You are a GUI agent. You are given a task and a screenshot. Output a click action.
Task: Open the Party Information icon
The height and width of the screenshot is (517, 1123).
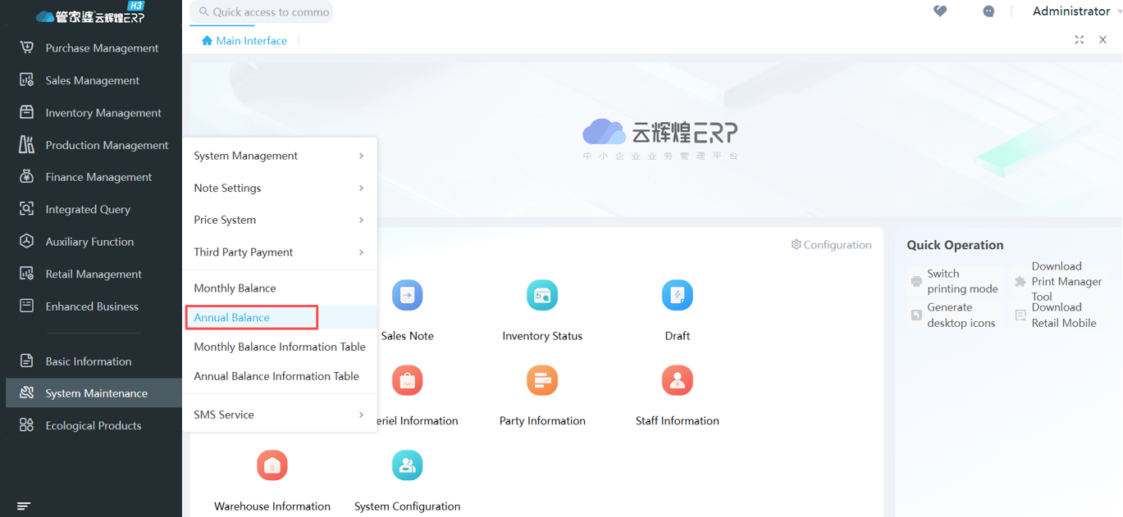[x=541, y=381]
